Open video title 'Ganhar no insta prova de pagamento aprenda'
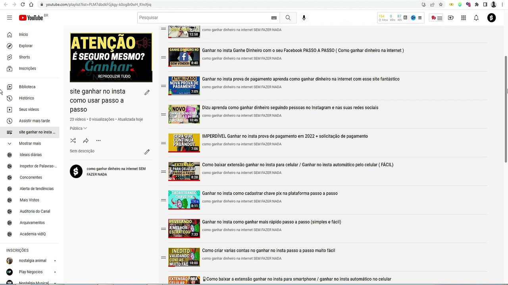 [301, 79]
